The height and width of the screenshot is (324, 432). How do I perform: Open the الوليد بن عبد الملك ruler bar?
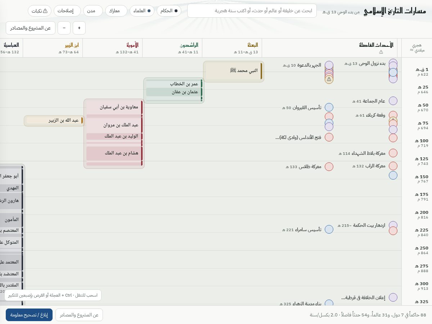114,136
